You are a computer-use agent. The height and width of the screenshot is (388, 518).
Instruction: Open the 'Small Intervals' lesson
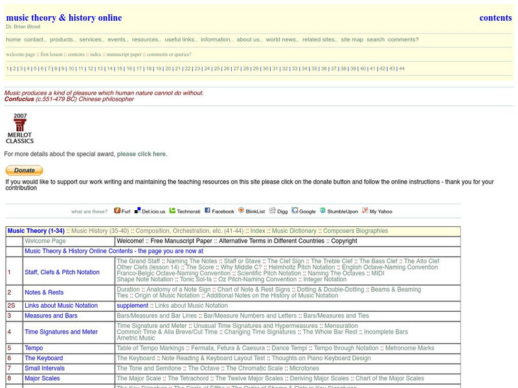point(45,368)
